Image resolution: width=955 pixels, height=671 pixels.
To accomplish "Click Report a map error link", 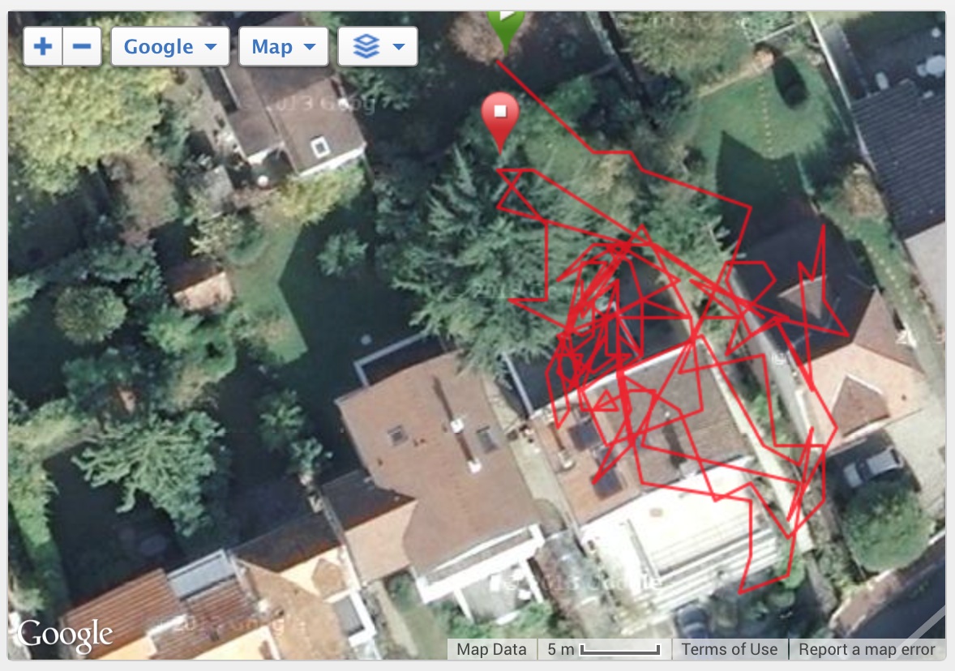I will coord(867,650).
